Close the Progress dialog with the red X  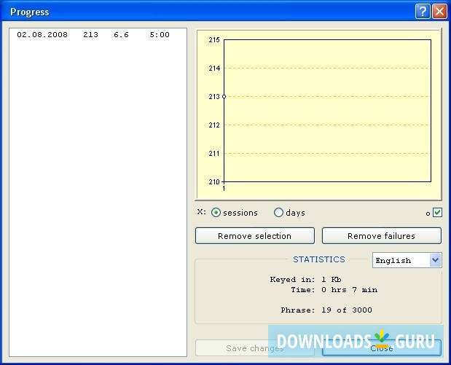439,12
